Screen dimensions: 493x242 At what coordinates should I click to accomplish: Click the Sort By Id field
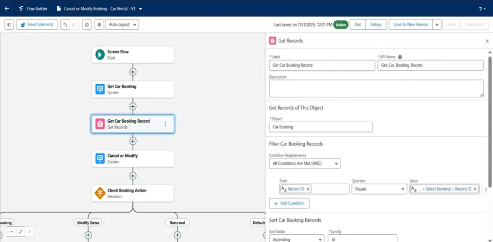pos(362,239)
